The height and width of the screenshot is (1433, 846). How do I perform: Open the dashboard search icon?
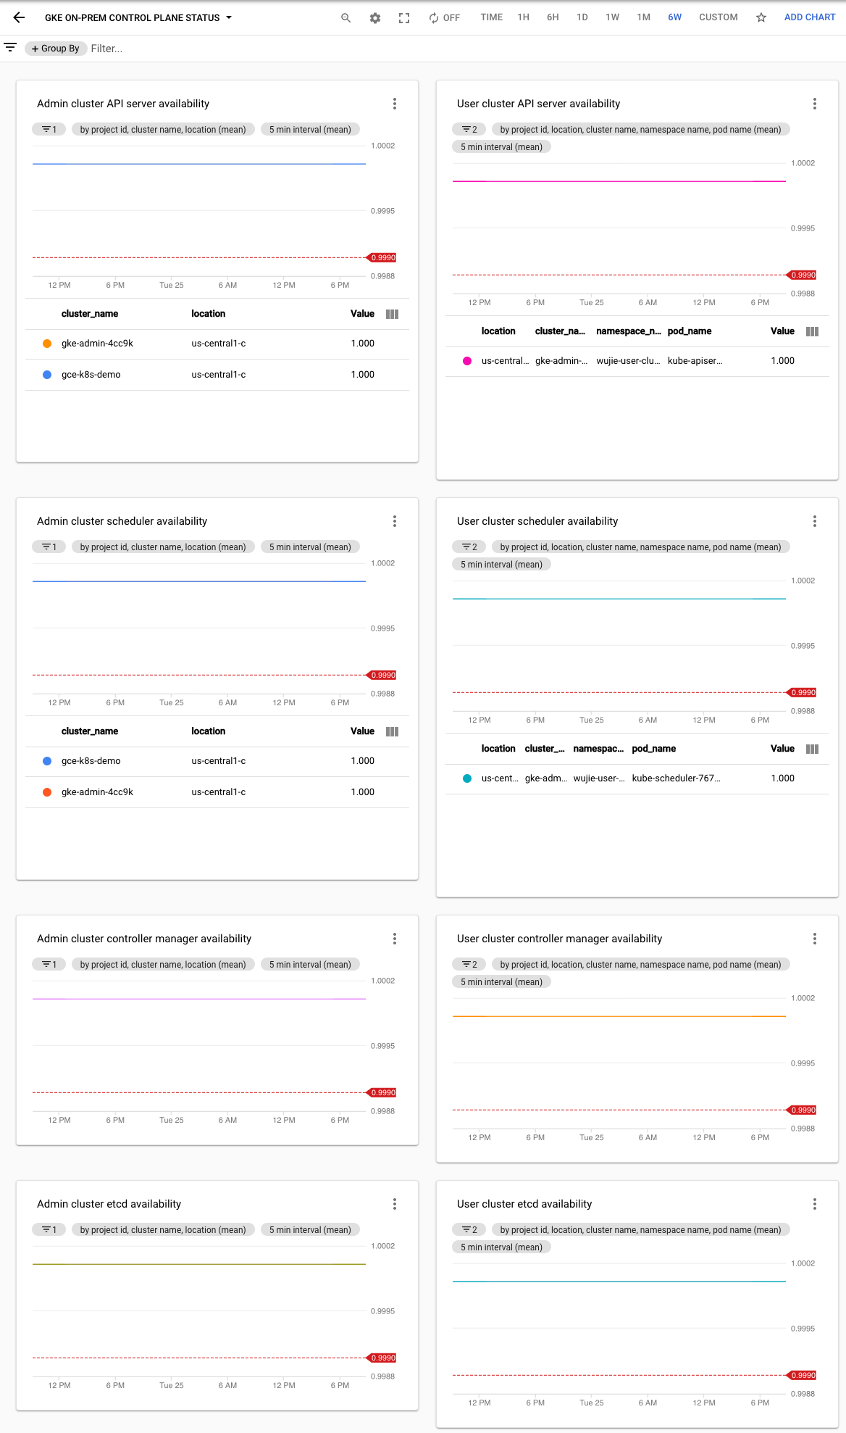click(345, 18)
